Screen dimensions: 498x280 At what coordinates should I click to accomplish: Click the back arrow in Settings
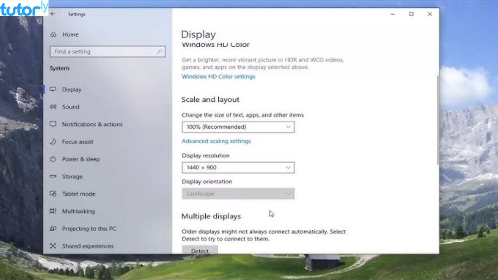coord(52,14)
